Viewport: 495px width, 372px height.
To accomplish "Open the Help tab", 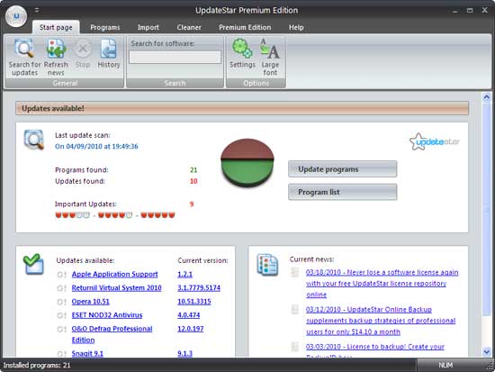I will (296, 28).
